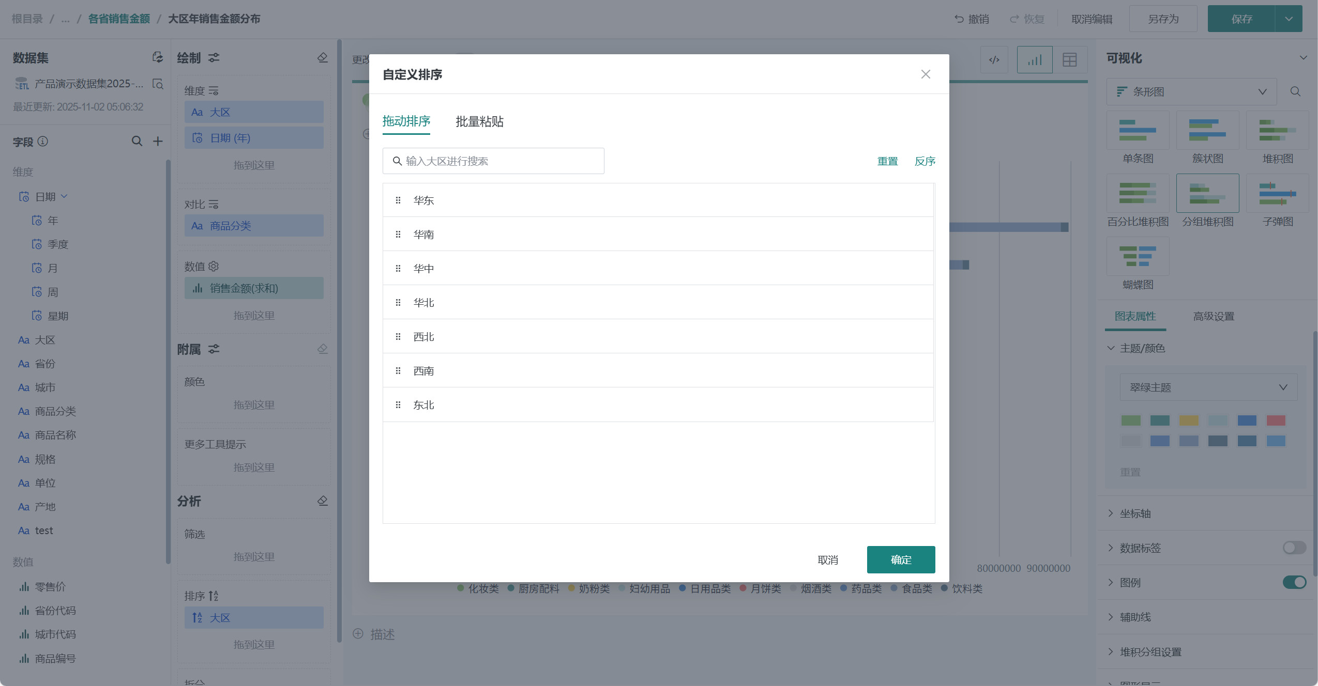Click the eraser icon beside 绘制
This screenshot has width=1318, height=686.
point(323,57)
